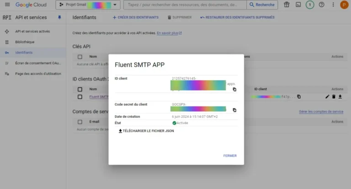
Task: Check the Comptes de service header checkbox
Action: pyautogui.click(x=80, y=122)
